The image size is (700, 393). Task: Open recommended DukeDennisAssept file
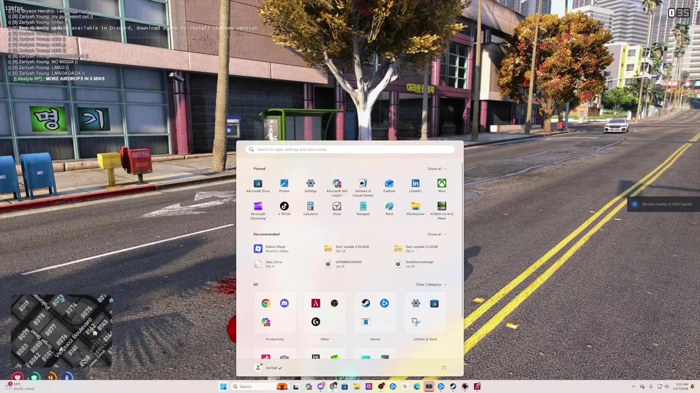[414, 264]
